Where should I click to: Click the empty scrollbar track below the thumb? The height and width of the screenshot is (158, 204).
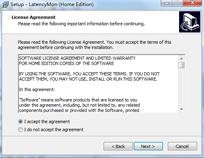click(x=182, y=87)
